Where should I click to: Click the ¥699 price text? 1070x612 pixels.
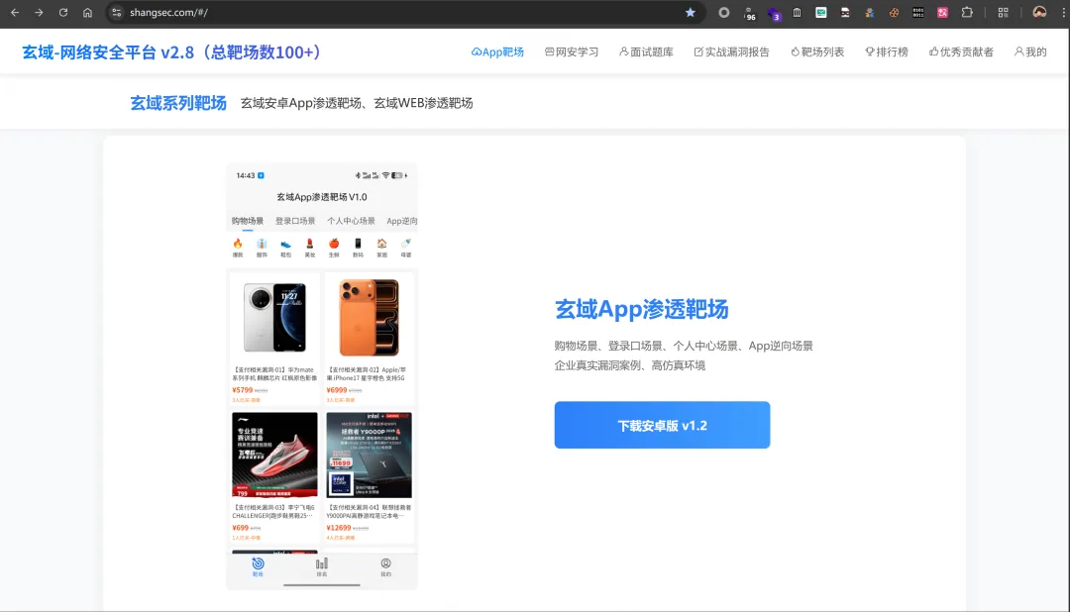(x=240, y=528)
